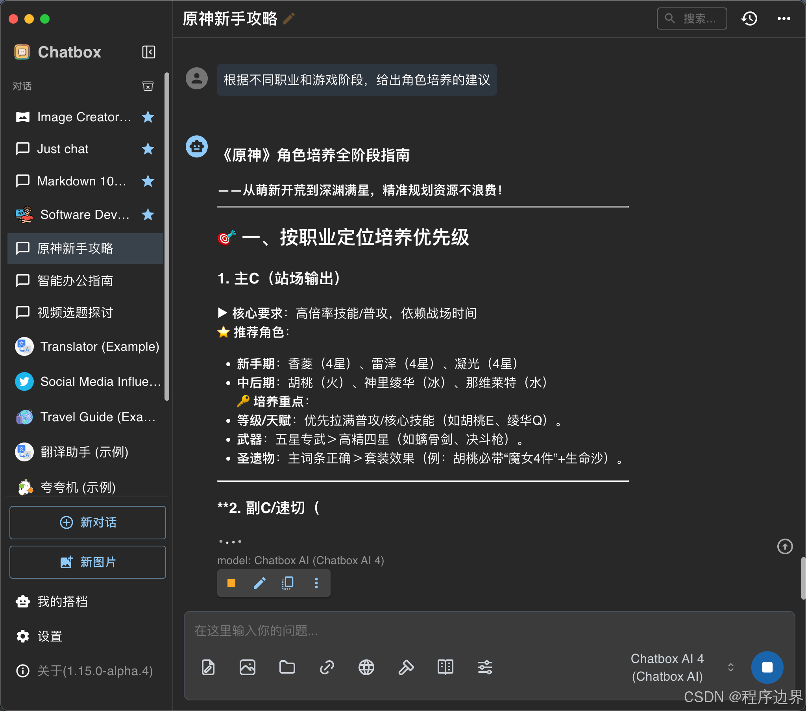806x711 pixels.
Task: Click the Chatbox logo icon
Action: pyautogui.click(x=22, y=52)
